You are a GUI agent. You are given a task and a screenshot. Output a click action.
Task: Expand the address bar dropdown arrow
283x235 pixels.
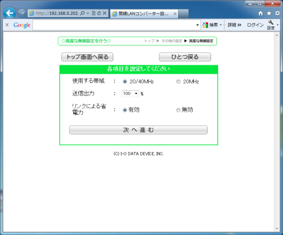(x=88, y=13)
